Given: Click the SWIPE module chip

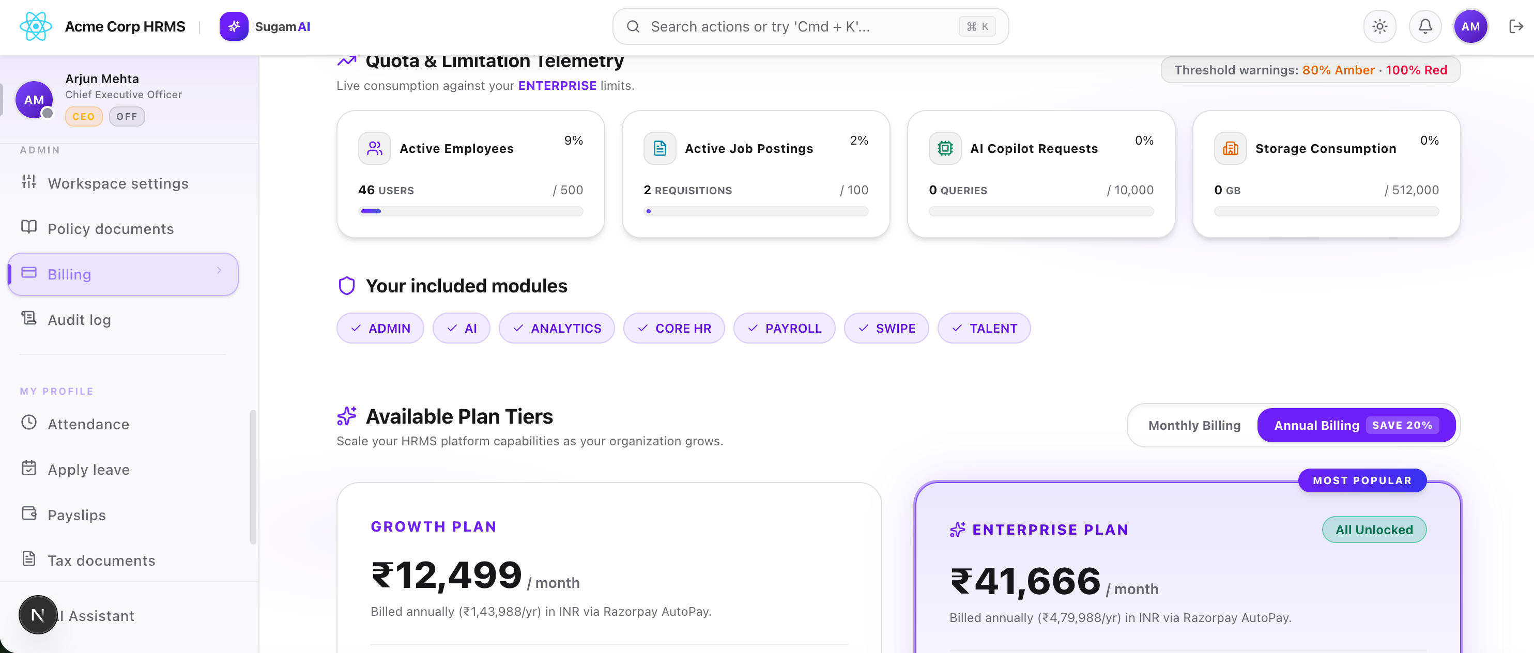Looking at the screenshot, I should pos(886,329).
